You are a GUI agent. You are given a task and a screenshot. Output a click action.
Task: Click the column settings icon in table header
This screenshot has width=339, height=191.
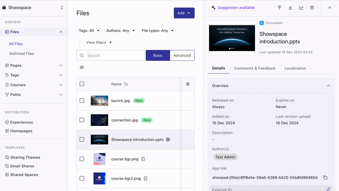coord(188,84)
